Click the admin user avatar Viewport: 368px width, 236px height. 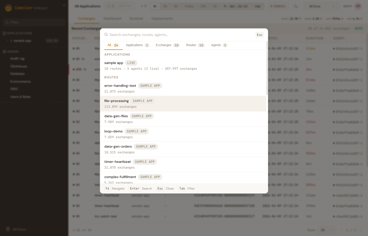(x=358, y=6)
